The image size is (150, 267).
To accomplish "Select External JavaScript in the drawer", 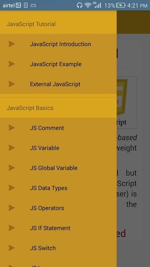I will coord(58,84).
